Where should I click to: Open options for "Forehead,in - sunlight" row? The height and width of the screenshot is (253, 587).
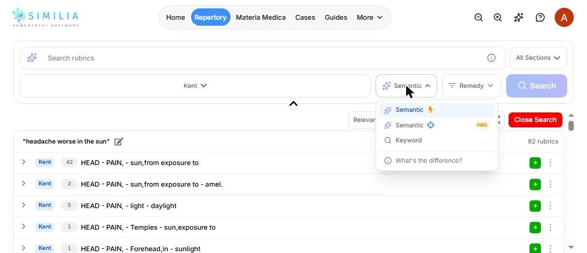(x=550, y=249)
